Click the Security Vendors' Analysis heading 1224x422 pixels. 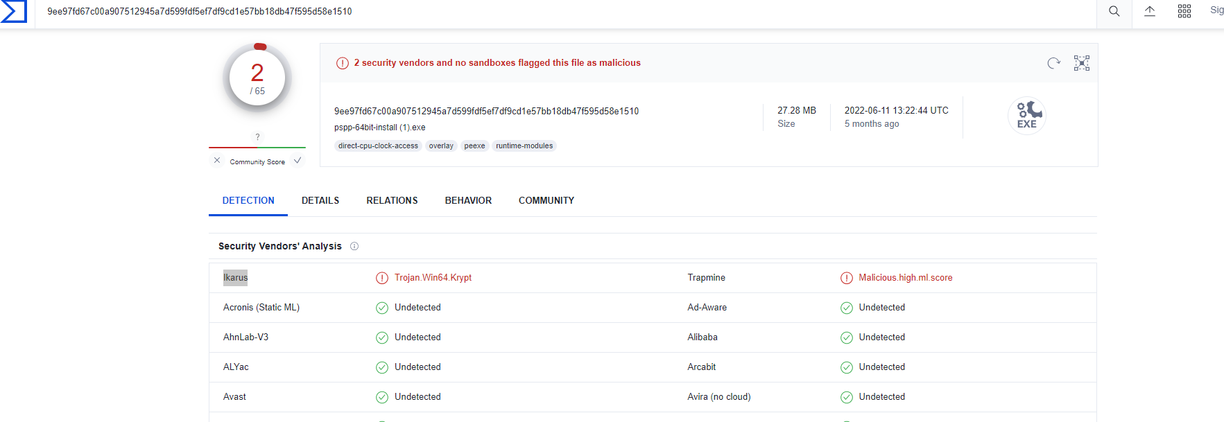(x=280, y=246)
